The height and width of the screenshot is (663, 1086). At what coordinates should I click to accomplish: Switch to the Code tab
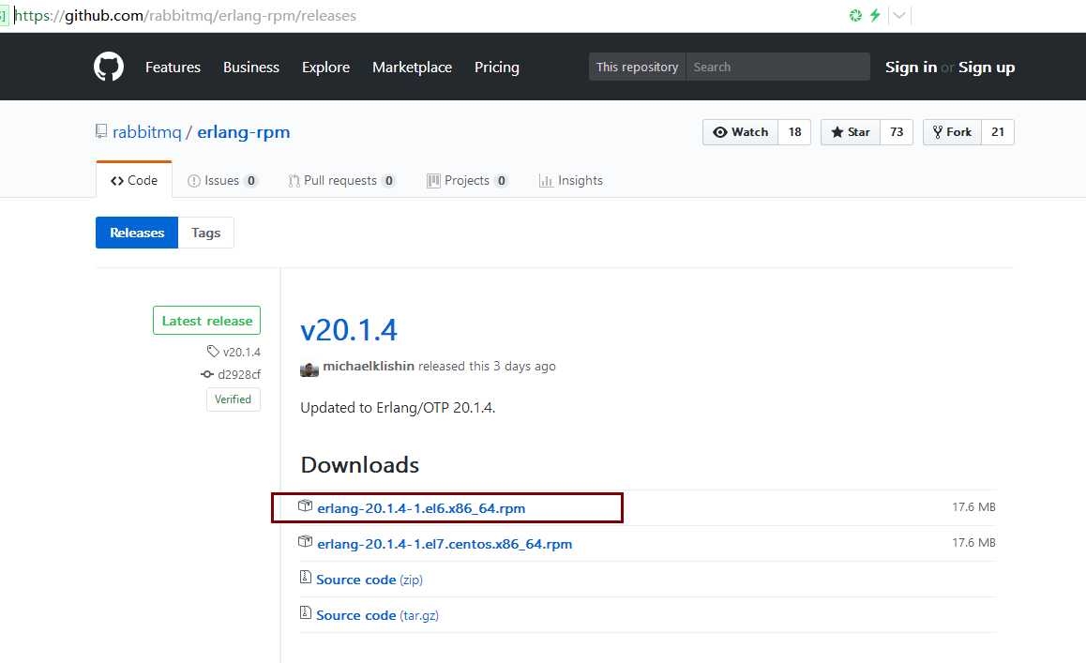(134, 180)
